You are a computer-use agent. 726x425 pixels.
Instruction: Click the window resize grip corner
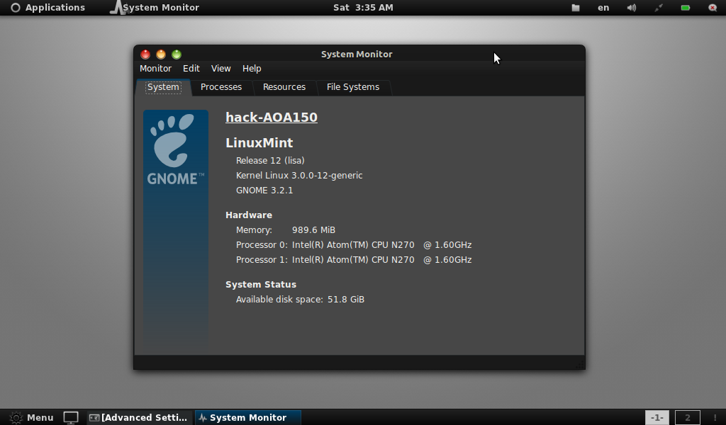(580, 364)
